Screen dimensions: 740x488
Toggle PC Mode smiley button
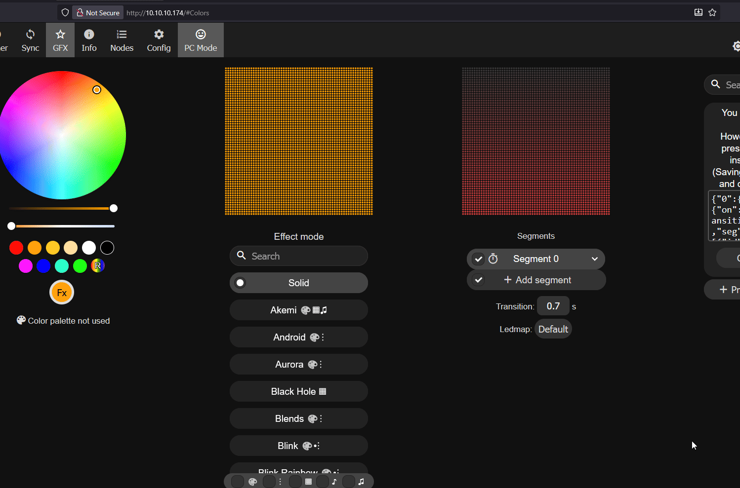[201, 40]
